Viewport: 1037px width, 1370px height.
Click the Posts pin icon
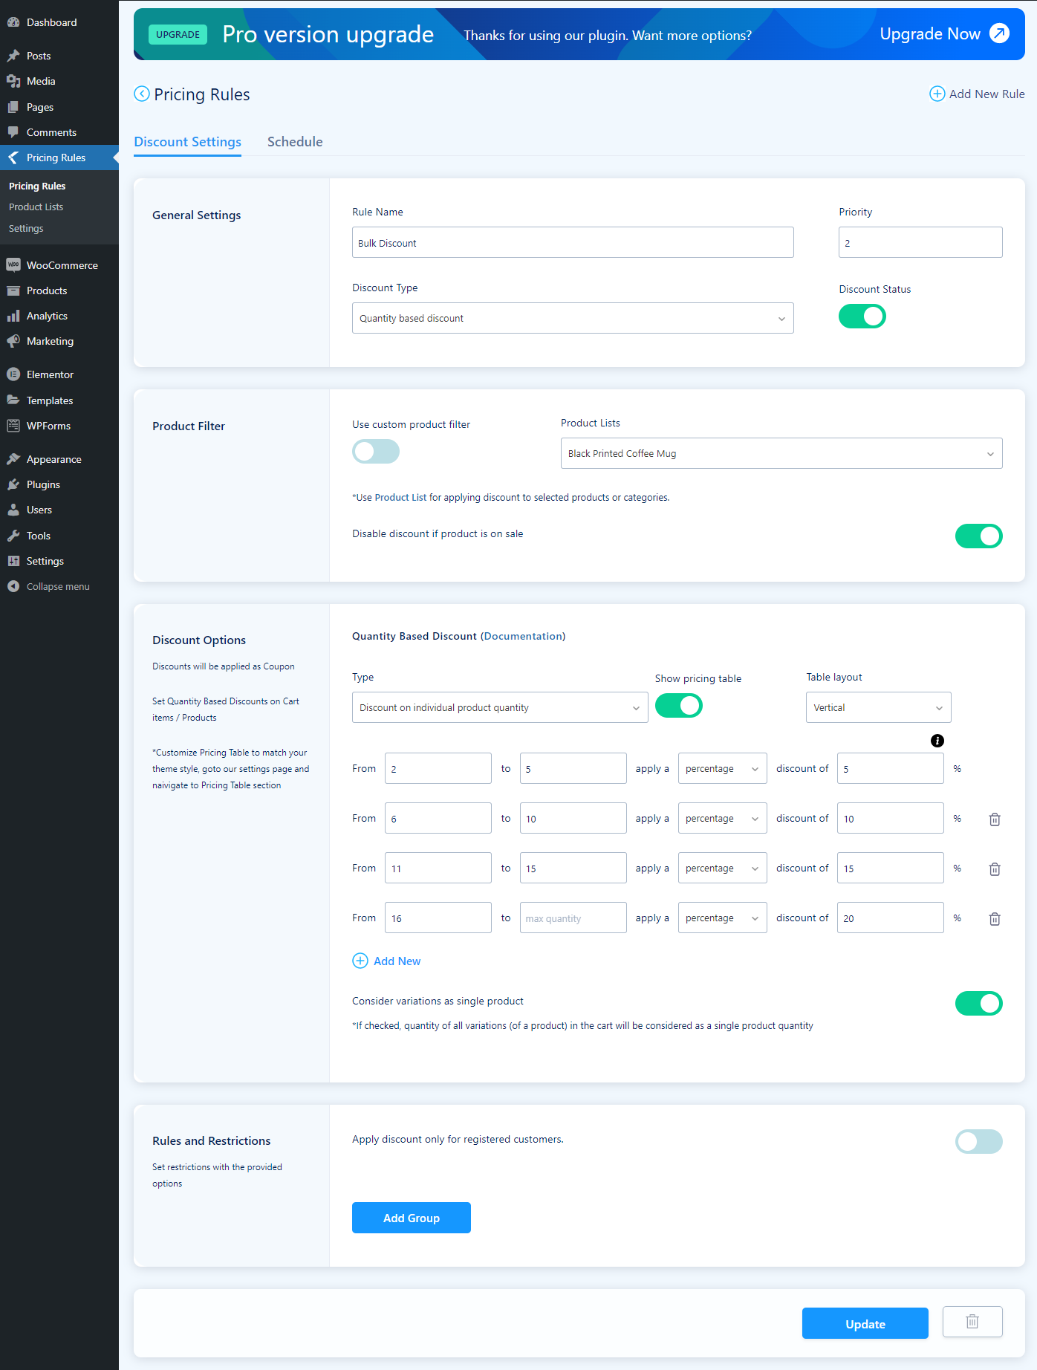coord(13,56)
